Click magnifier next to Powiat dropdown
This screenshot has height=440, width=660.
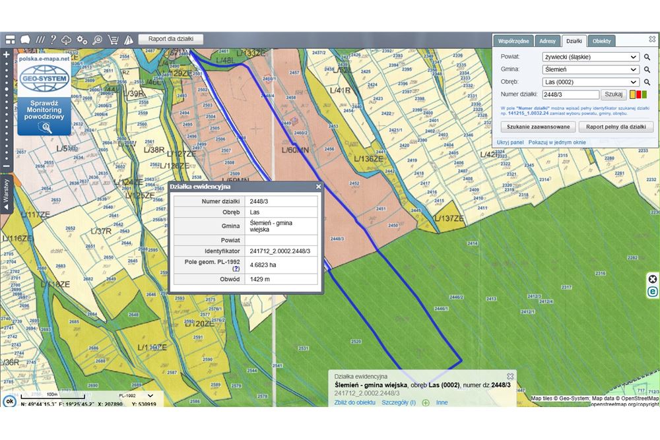tap(647, 57)
